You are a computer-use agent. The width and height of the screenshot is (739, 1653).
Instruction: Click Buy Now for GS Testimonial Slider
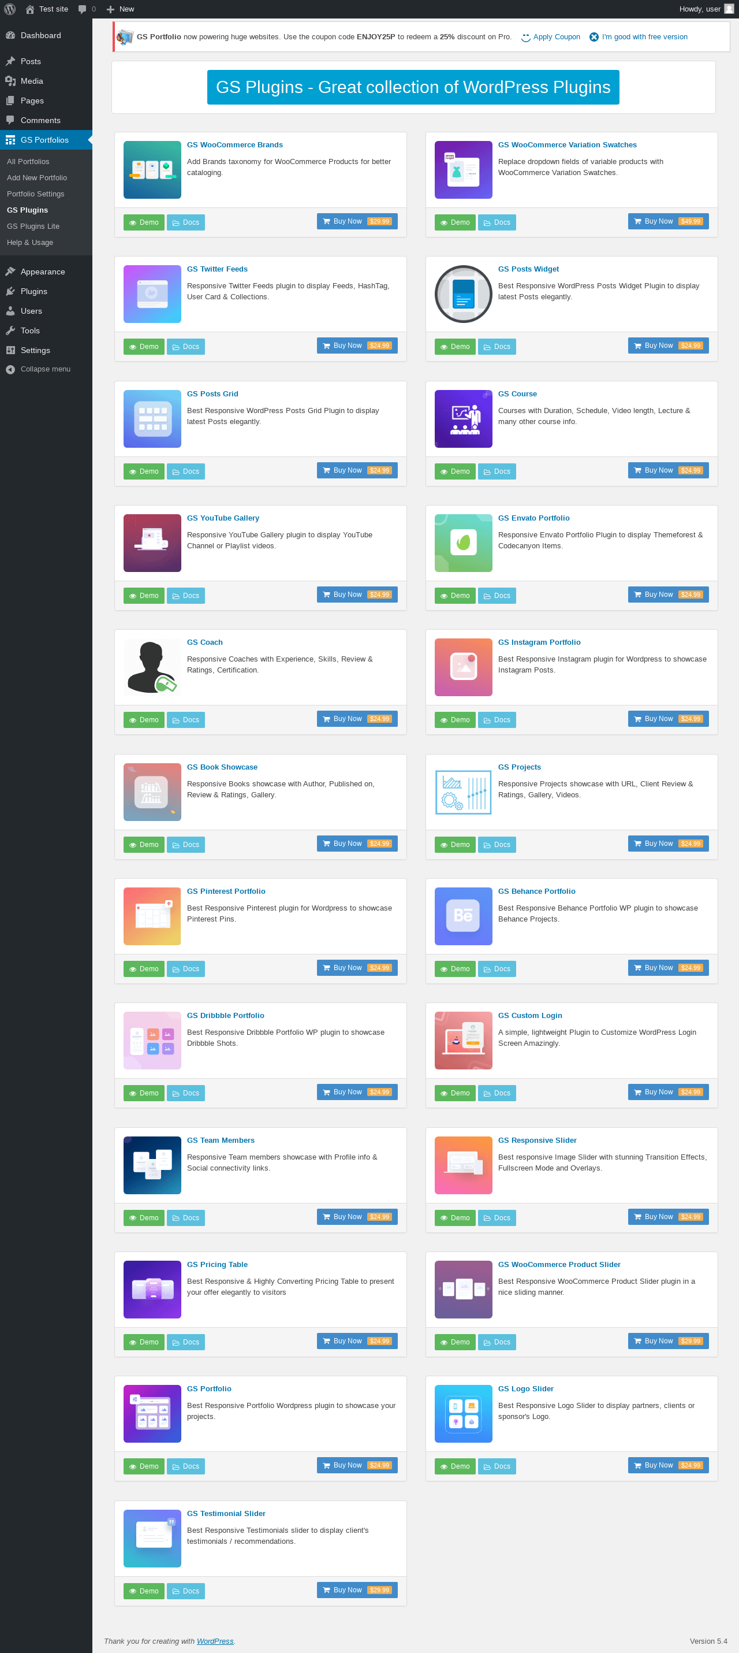pos(357,1590)
